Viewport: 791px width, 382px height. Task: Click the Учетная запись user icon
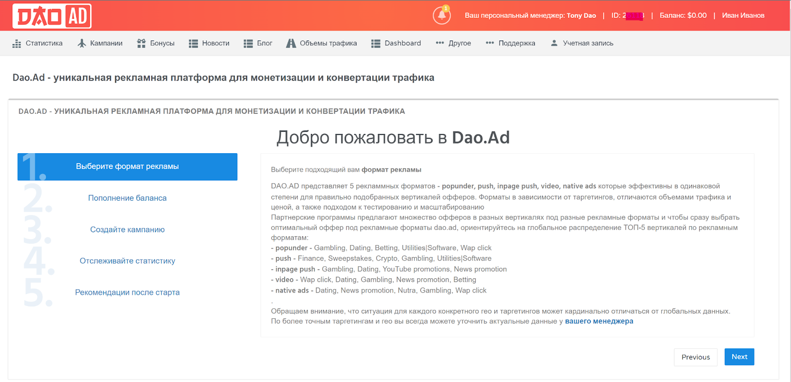[554, 43]
